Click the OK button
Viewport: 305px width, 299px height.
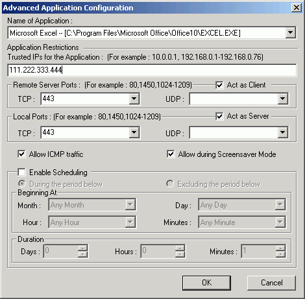(x=206, y=283)
